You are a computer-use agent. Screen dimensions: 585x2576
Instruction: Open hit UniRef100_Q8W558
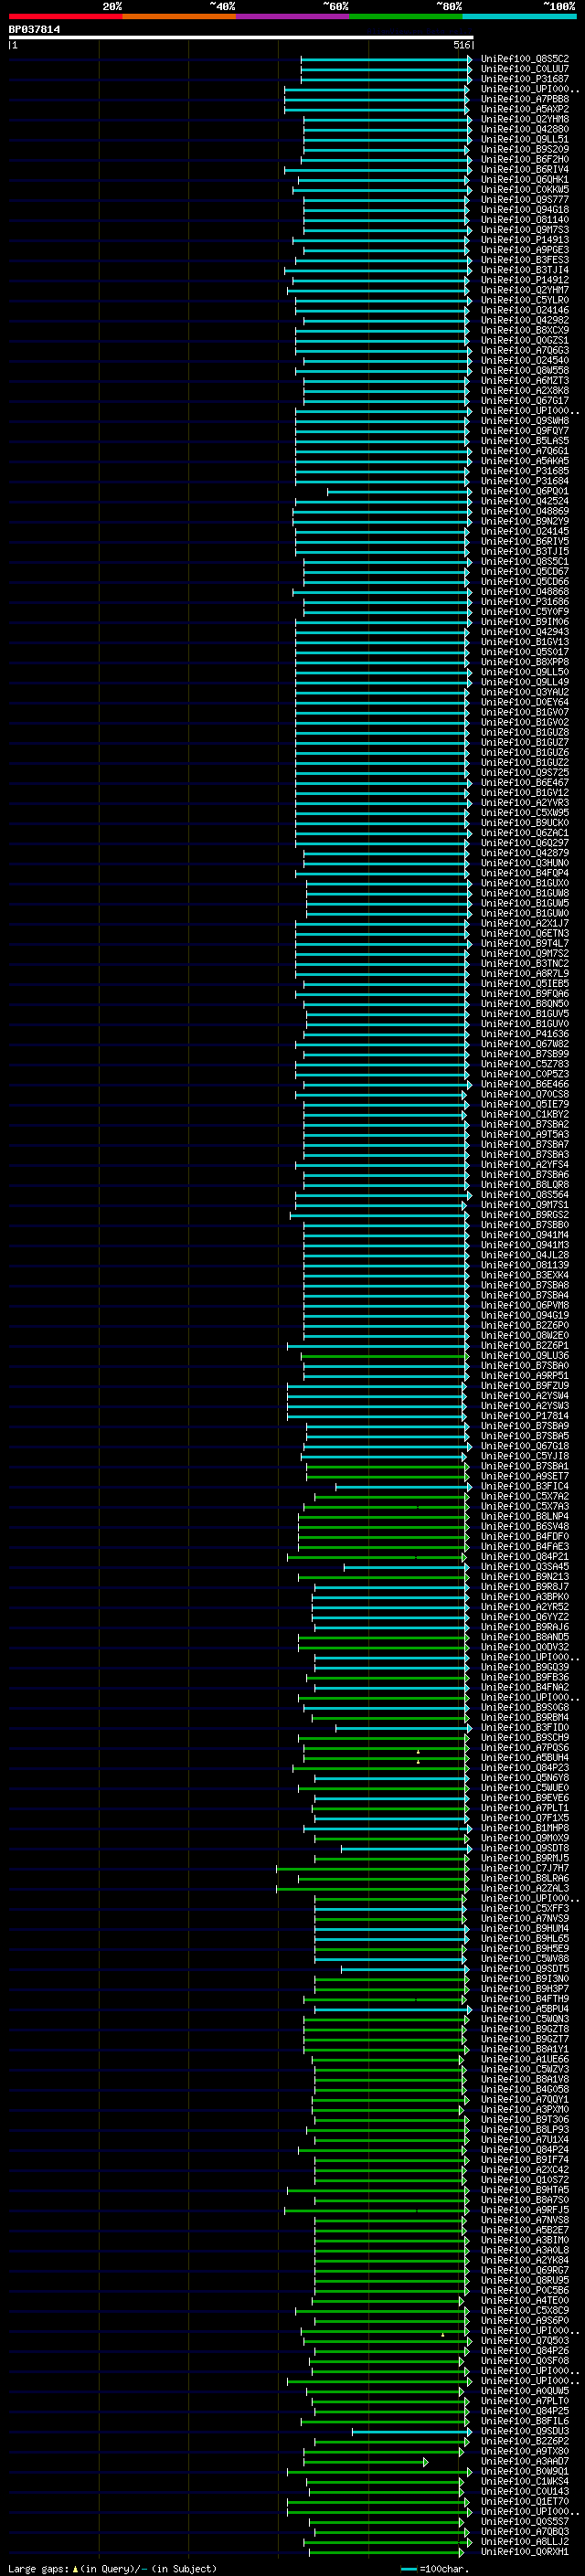(x=524, y=370)
